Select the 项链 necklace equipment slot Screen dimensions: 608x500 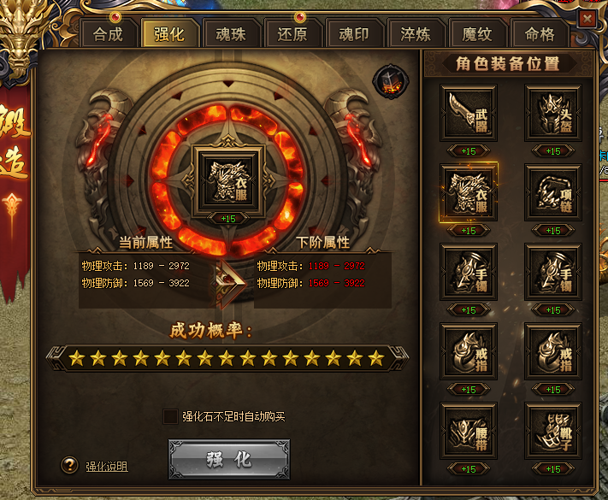553,192
